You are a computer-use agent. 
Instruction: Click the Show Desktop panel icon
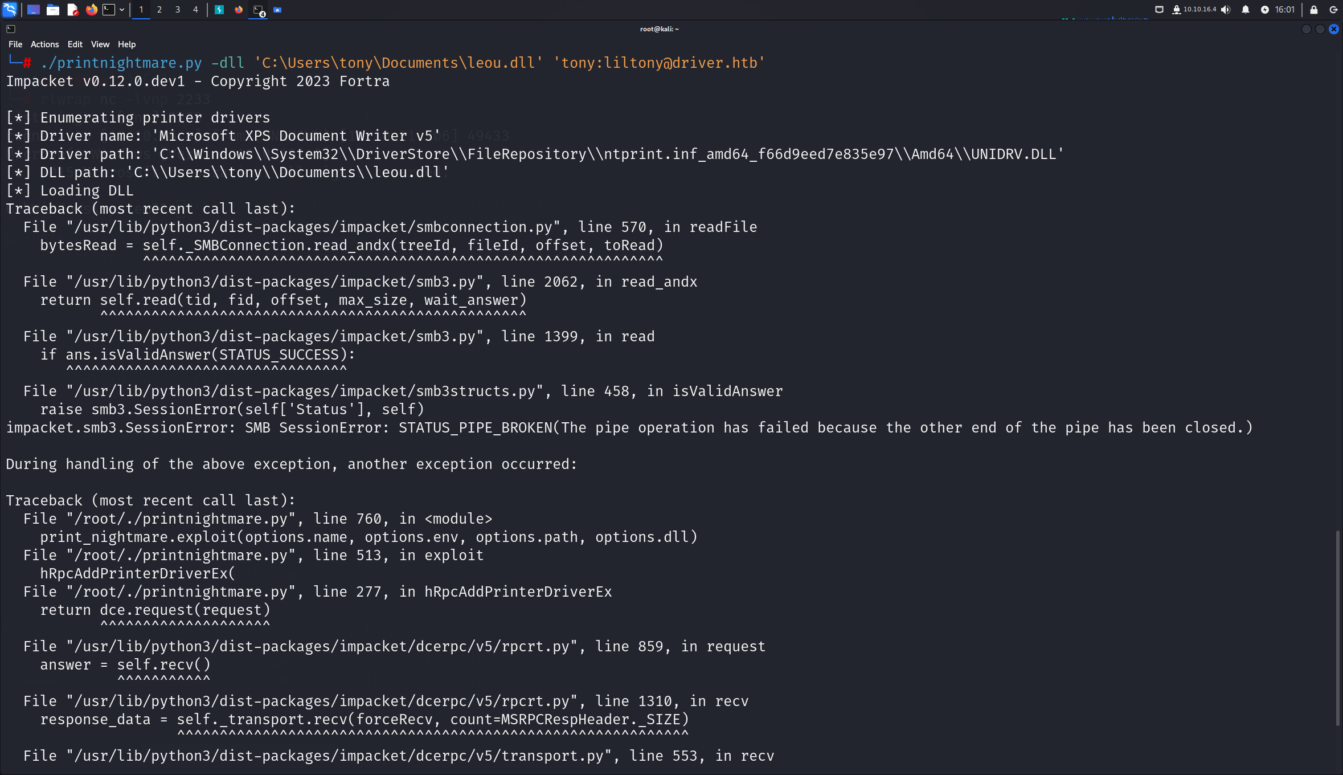coord(34,10)
